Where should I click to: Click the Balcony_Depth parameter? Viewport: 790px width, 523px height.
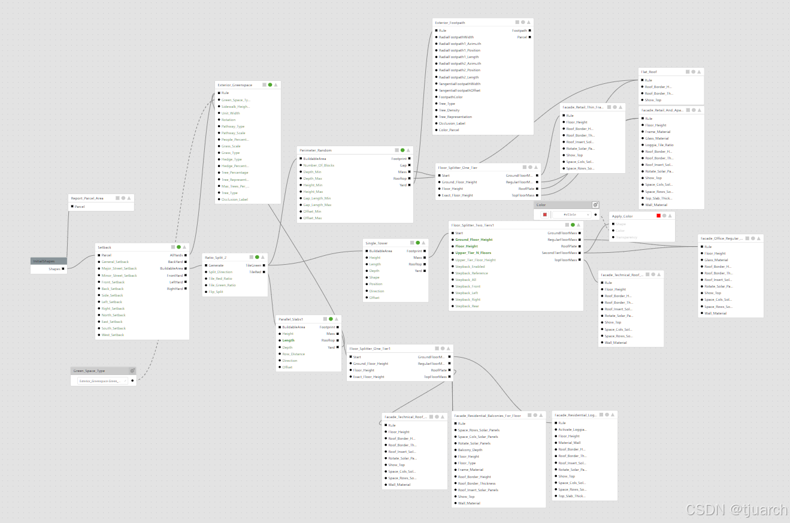470,450
